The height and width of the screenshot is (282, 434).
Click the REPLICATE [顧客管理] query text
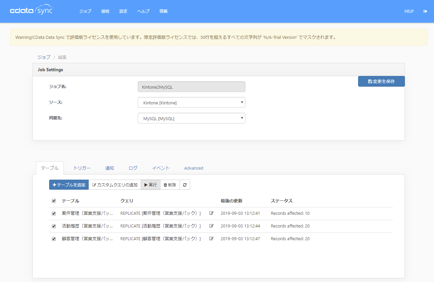(x=161, y=239)
